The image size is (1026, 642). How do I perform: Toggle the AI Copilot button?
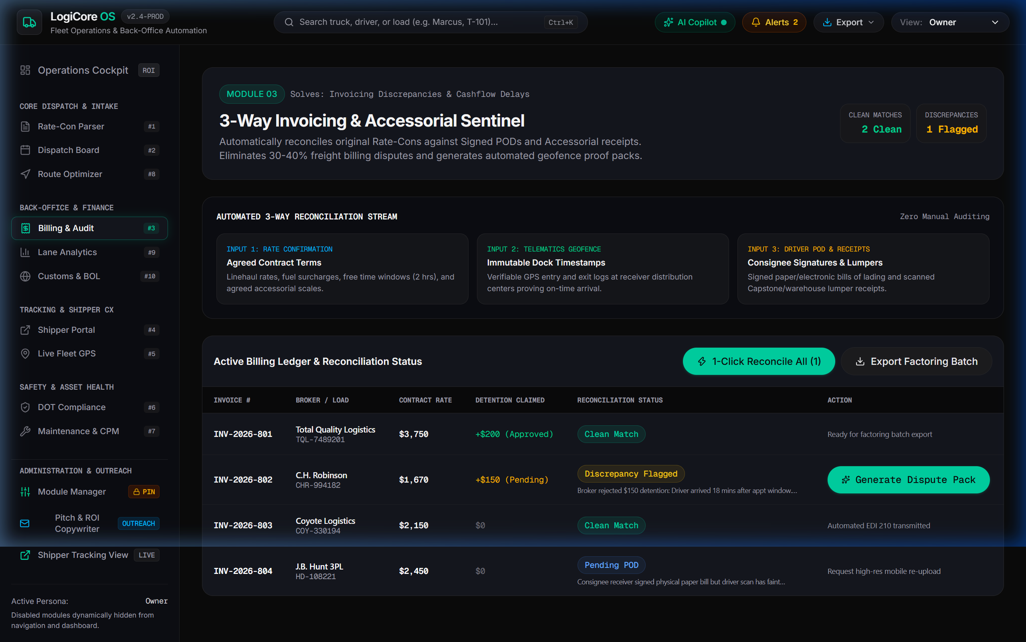point(695,22)
